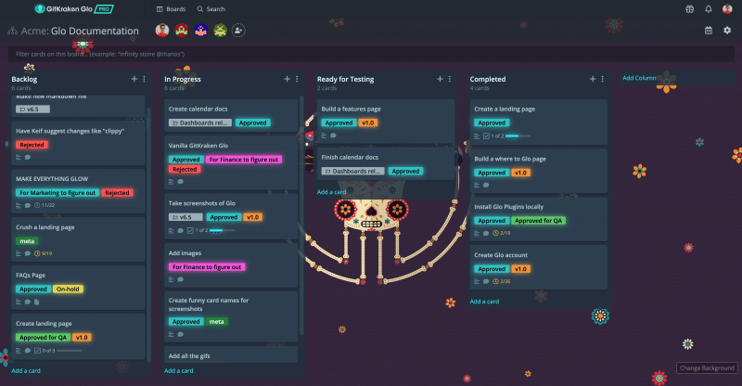Select the purple board member avatar
Viewport: 742px width, 386px height.
point(200,31)
